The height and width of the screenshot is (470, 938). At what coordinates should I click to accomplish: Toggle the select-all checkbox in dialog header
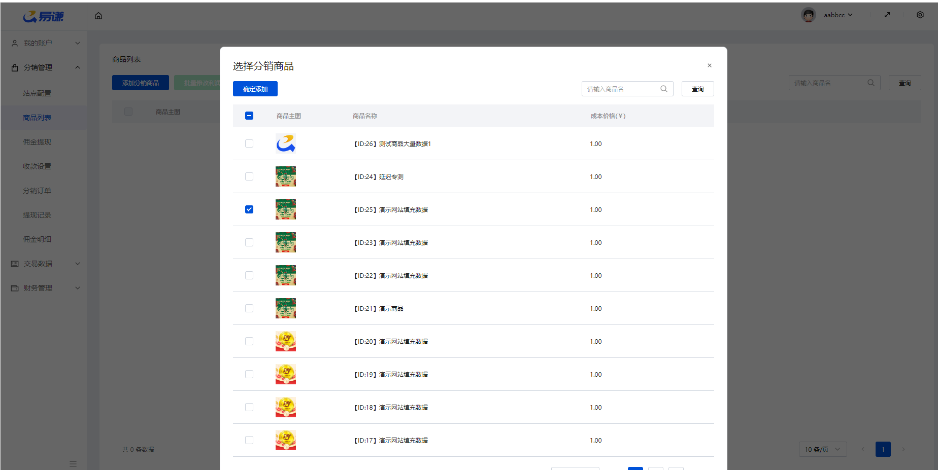pos(249,116)
